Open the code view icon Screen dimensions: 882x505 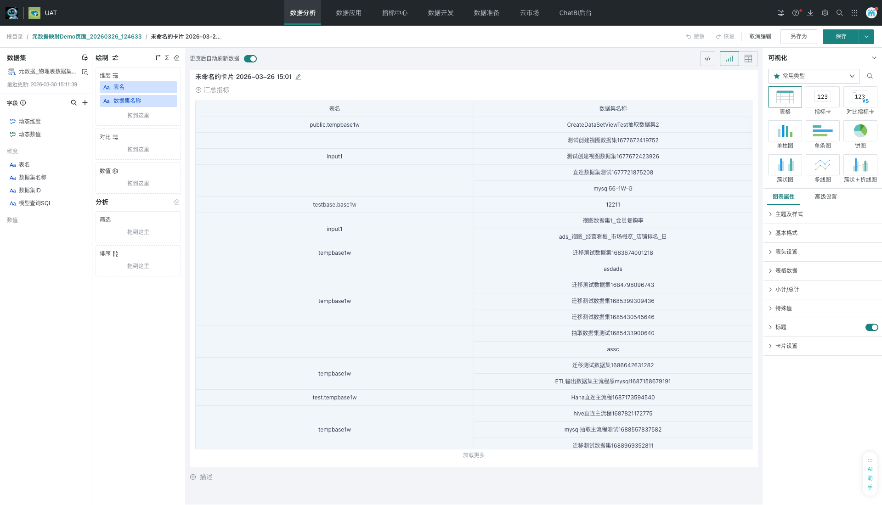tap(707, 59)
